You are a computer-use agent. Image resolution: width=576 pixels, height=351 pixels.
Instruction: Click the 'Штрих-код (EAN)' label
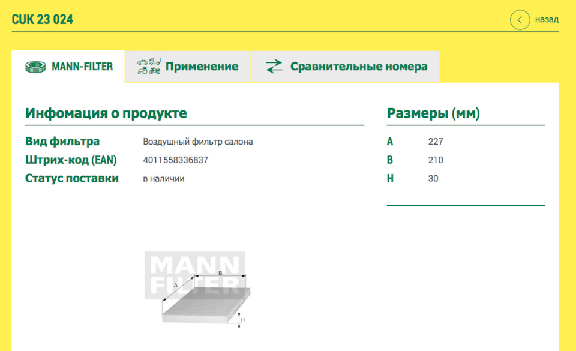tap(71, 160)
